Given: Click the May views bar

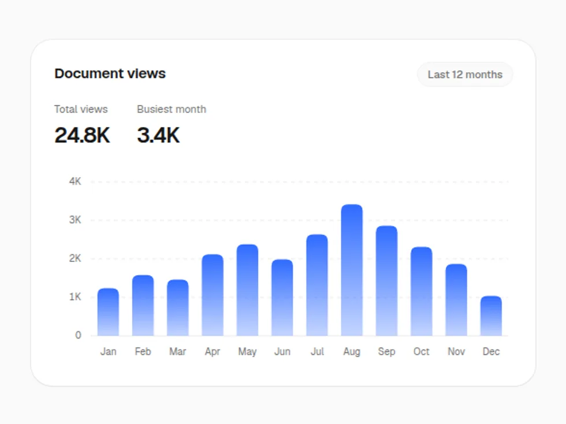Looking at the screenshot, I should tap(247, 290).
